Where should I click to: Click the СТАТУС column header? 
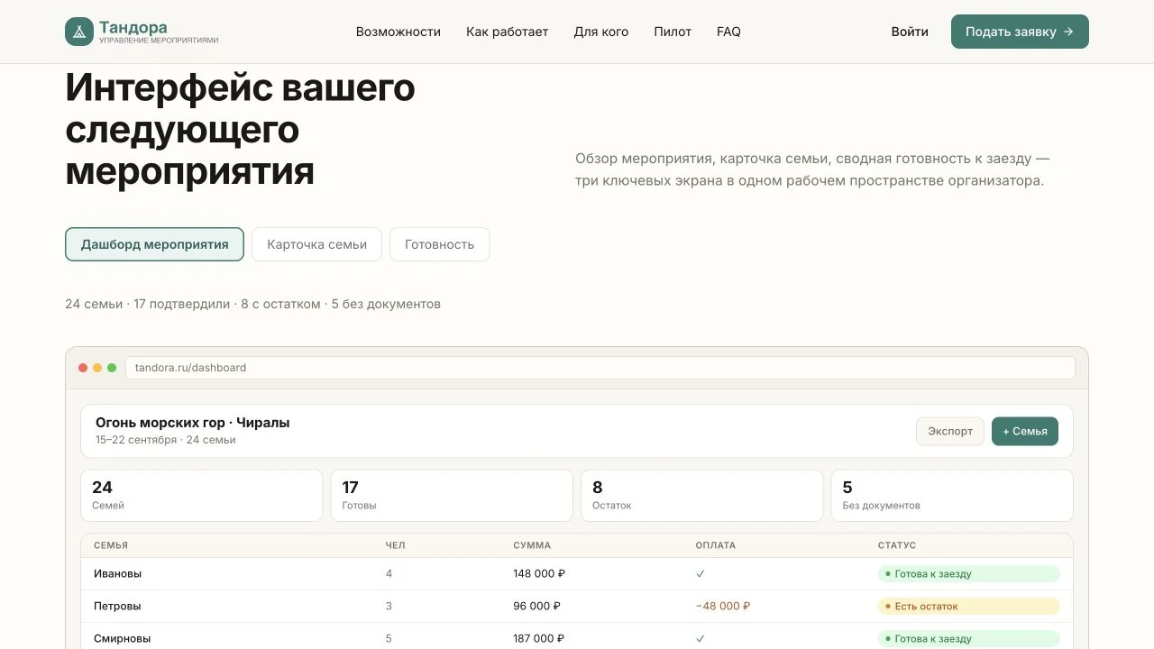click(897, 545)
